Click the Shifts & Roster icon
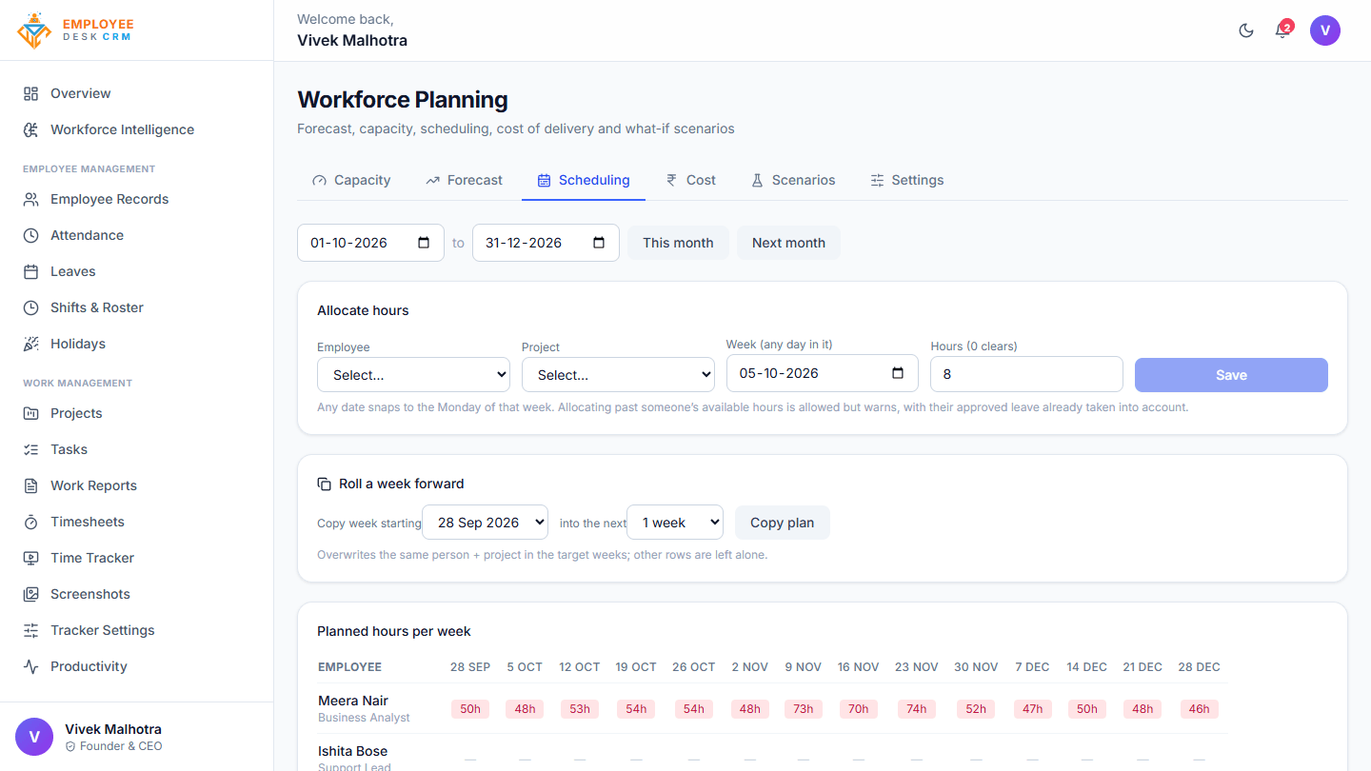1371x771 pixels. pyautogui.click(x=31, y=307)
